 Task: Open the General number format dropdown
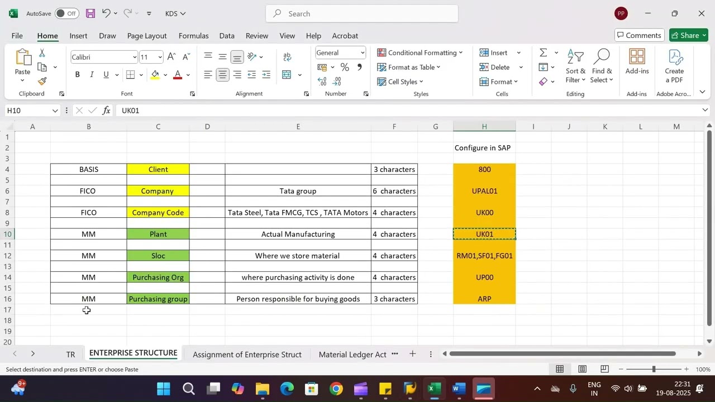363,52
